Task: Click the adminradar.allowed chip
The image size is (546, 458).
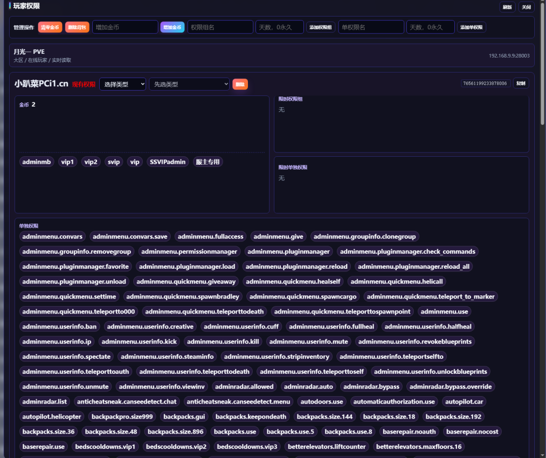Action: (x=244, y=386)
